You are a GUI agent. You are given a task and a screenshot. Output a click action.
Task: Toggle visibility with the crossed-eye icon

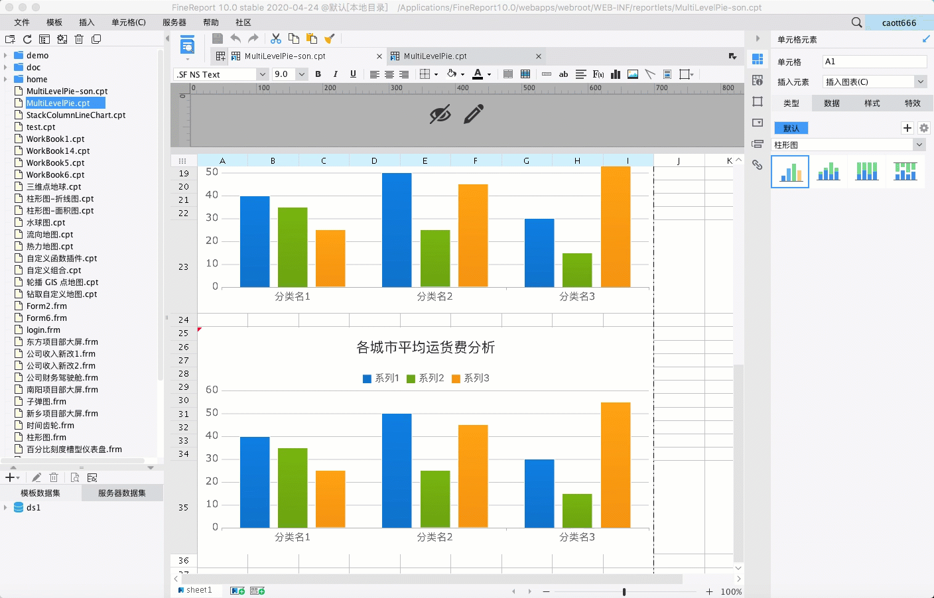click(440, 114)
